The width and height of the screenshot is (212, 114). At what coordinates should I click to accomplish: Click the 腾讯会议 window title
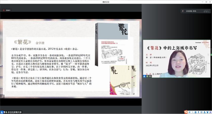click(x=106, y=2)
